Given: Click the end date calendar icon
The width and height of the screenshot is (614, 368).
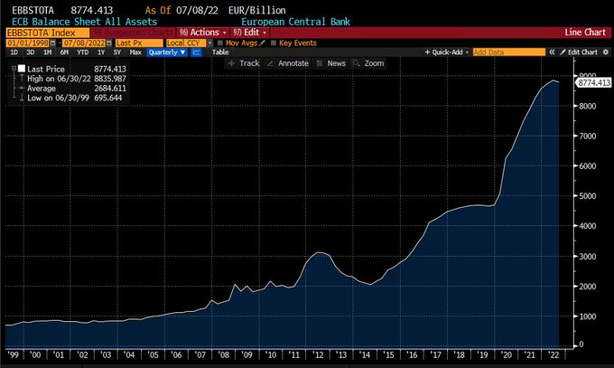Looking at the screenshot, I should click(109, 43).
